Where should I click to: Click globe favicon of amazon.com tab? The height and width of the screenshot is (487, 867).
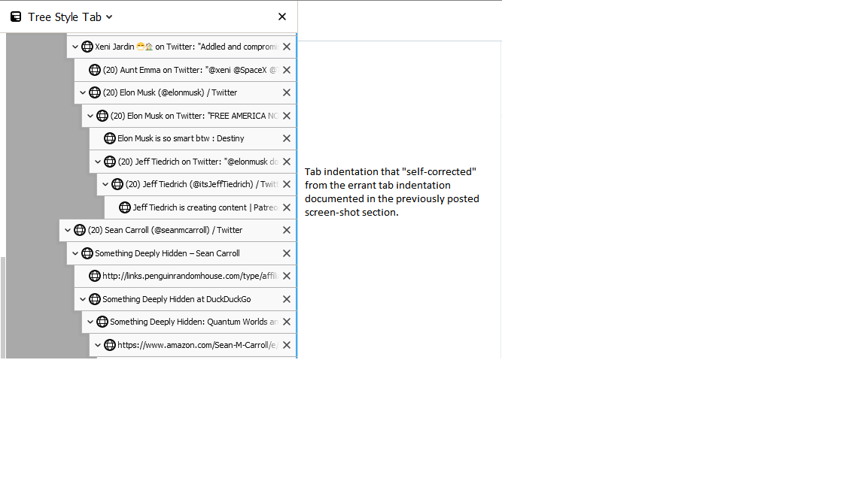109,345
